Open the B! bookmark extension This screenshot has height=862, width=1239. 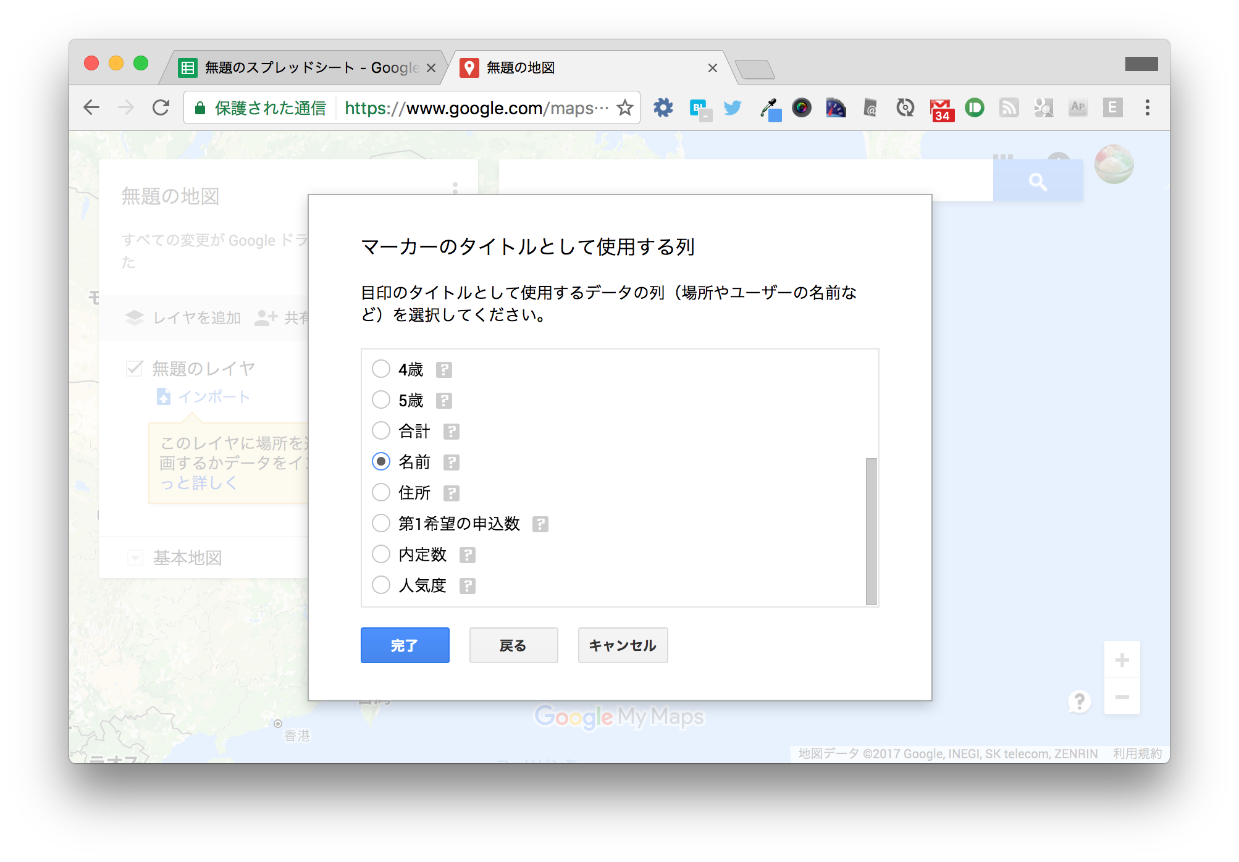pos(700,109)
